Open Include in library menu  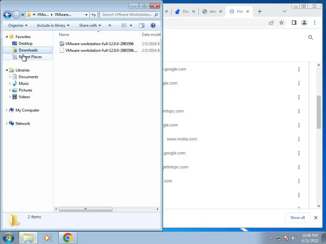53,25
